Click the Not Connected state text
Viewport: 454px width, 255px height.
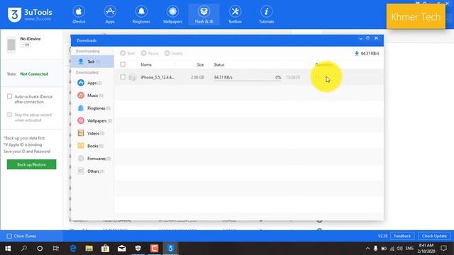pyautogui.click(x=34, y=74)
